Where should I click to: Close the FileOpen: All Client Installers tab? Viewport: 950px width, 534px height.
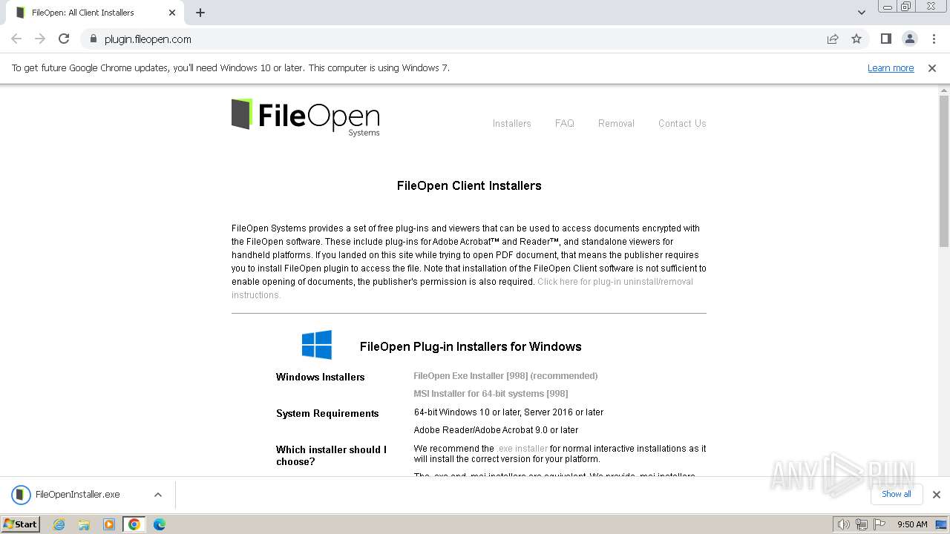[172, 13]
